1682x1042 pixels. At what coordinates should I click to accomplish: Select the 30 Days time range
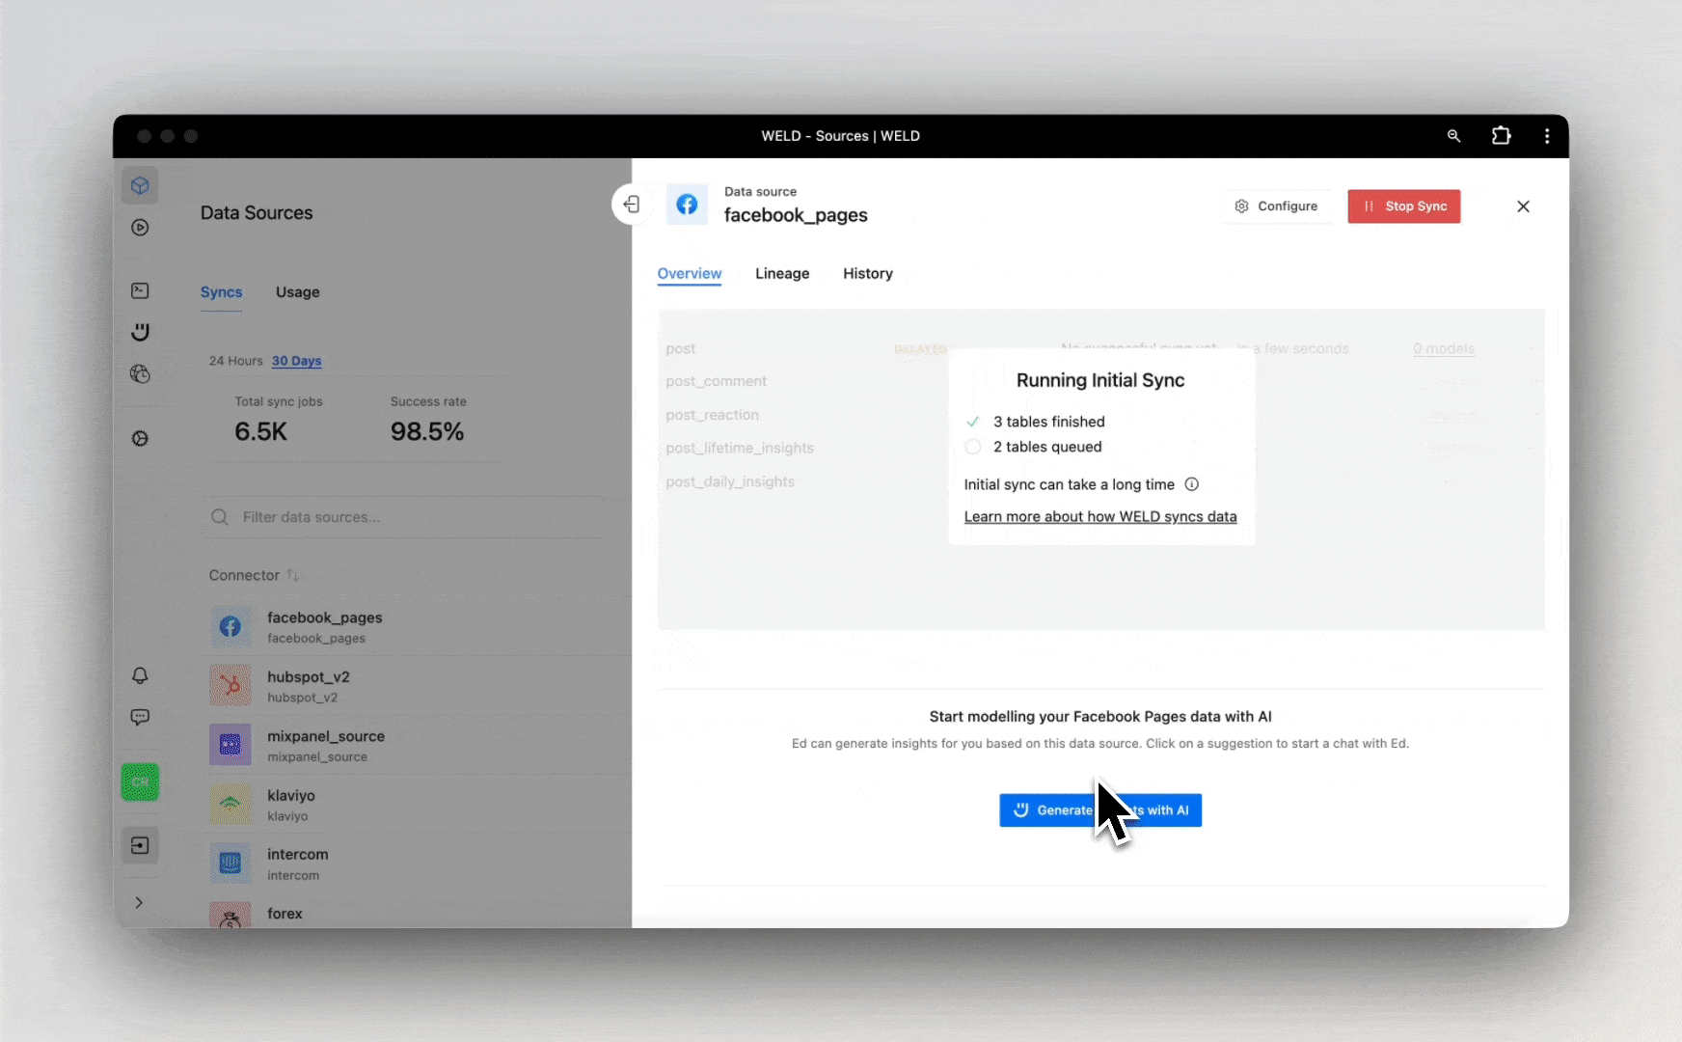click(x=296, y=361)
